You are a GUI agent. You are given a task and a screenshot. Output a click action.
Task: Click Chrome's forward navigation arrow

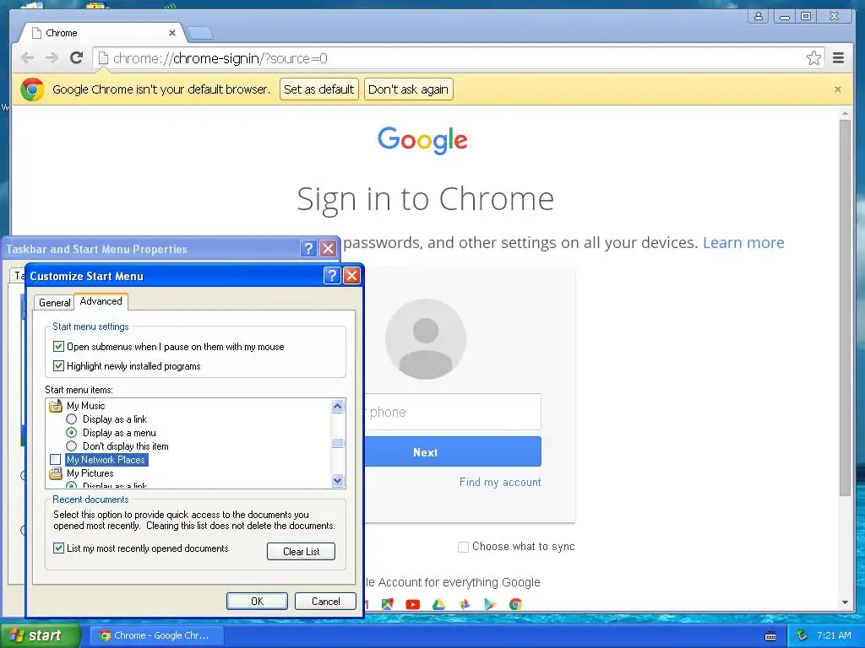point(52,58)
